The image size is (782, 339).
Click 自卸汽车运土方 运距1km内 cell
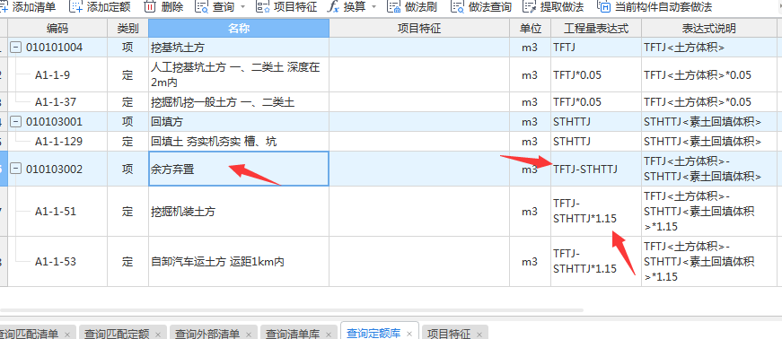pos(239,261)
